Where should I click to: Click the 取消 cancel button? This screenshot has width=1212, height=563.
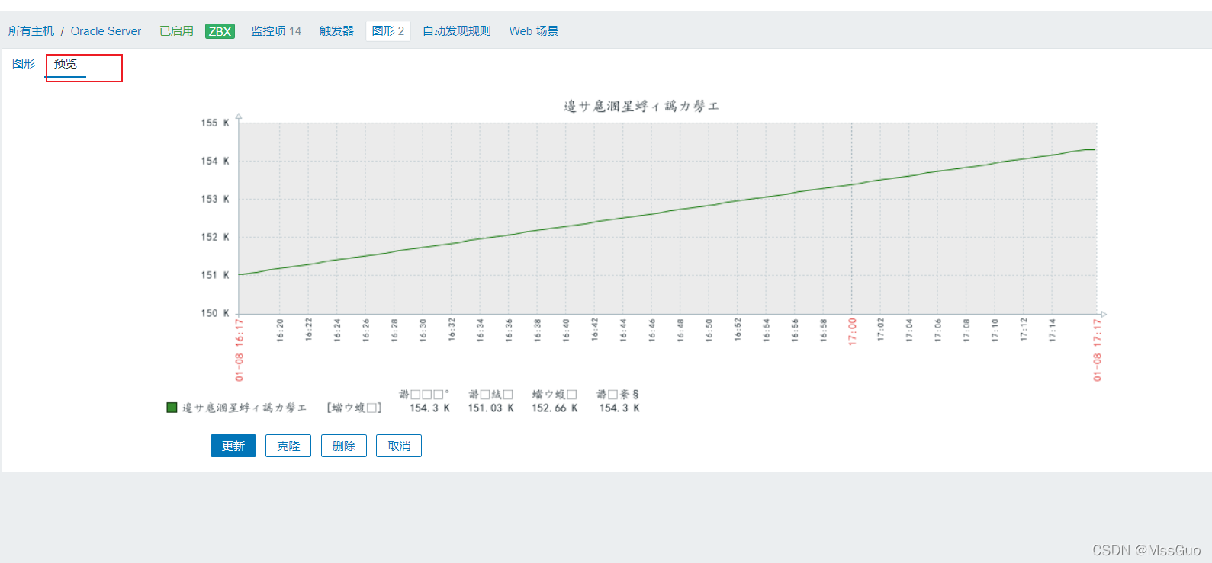(x=399, y=446)
